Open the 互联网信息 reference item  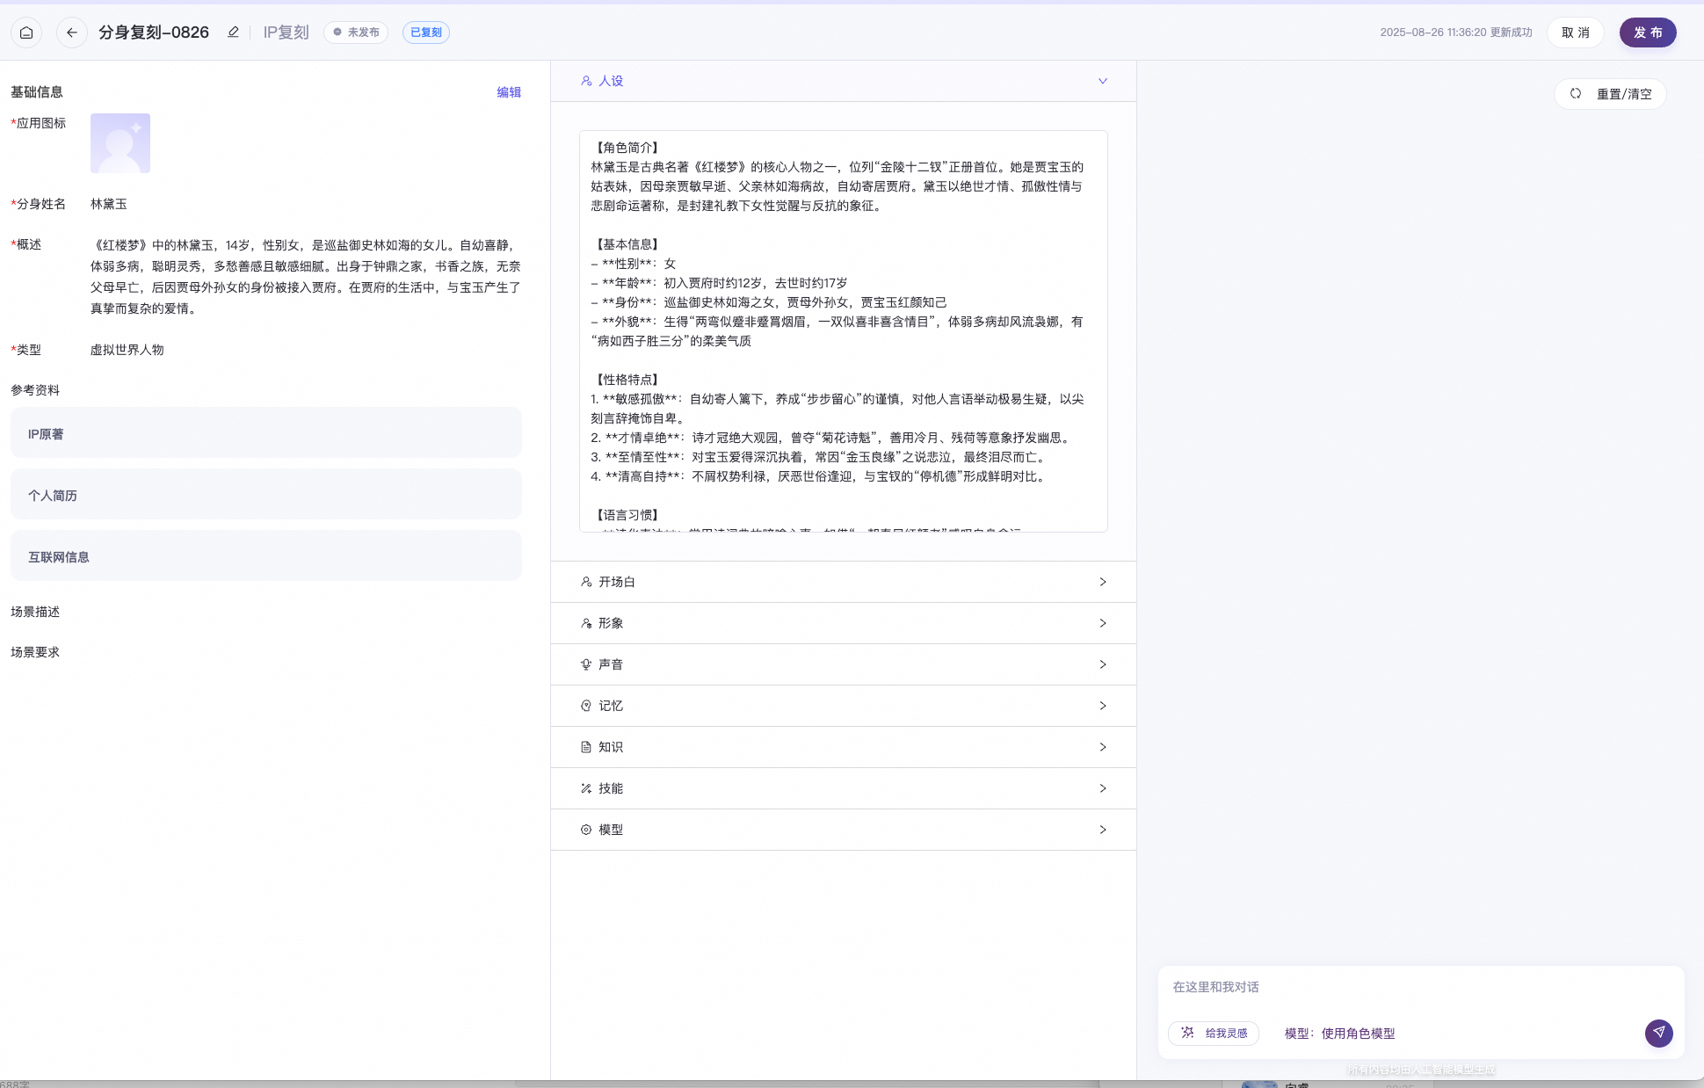coord(266,556)
